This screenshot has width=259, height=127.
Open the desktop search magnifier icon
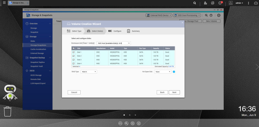click(195, 3)
